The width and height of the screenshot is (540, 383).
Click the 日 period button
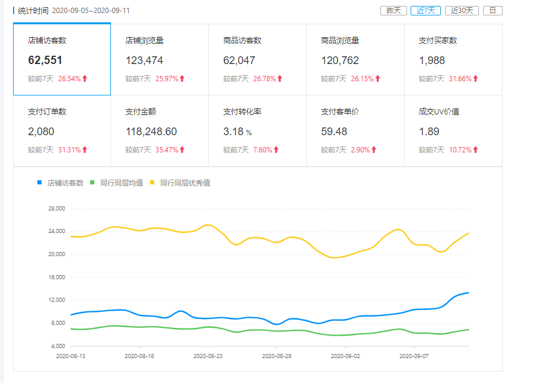coord(493,11)
